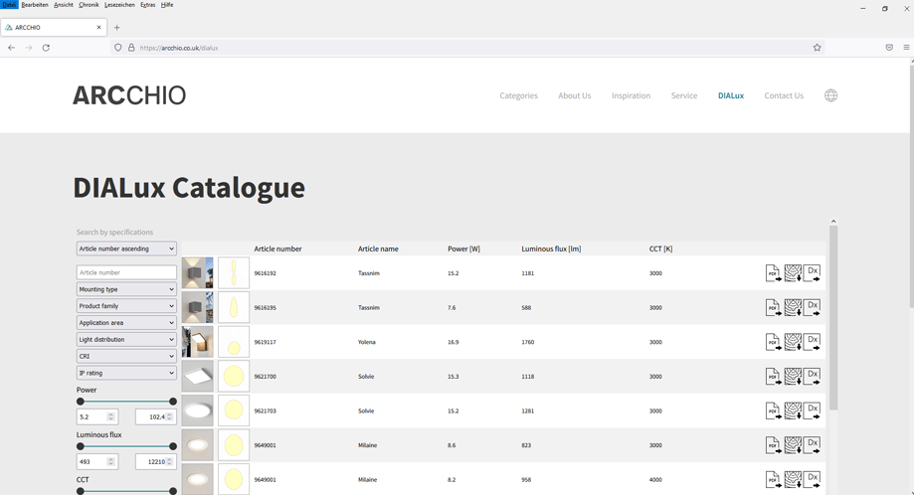Go to the Categories navigation link
Image resolution: width=915 pixels, height=495 pixels.
click(518, 95)
